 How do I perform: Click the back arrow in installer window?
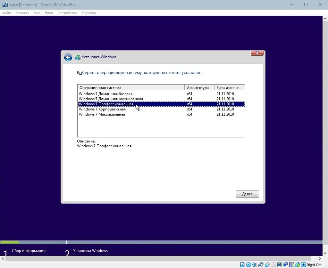pos(68,57)
